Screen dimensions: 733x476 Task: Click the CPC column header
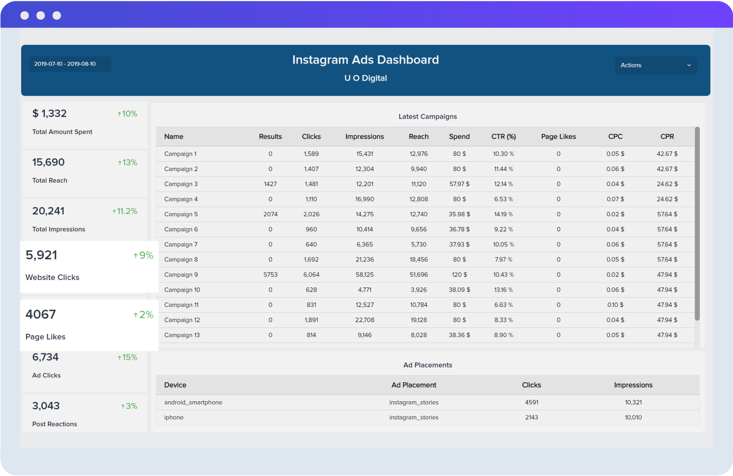615,137
